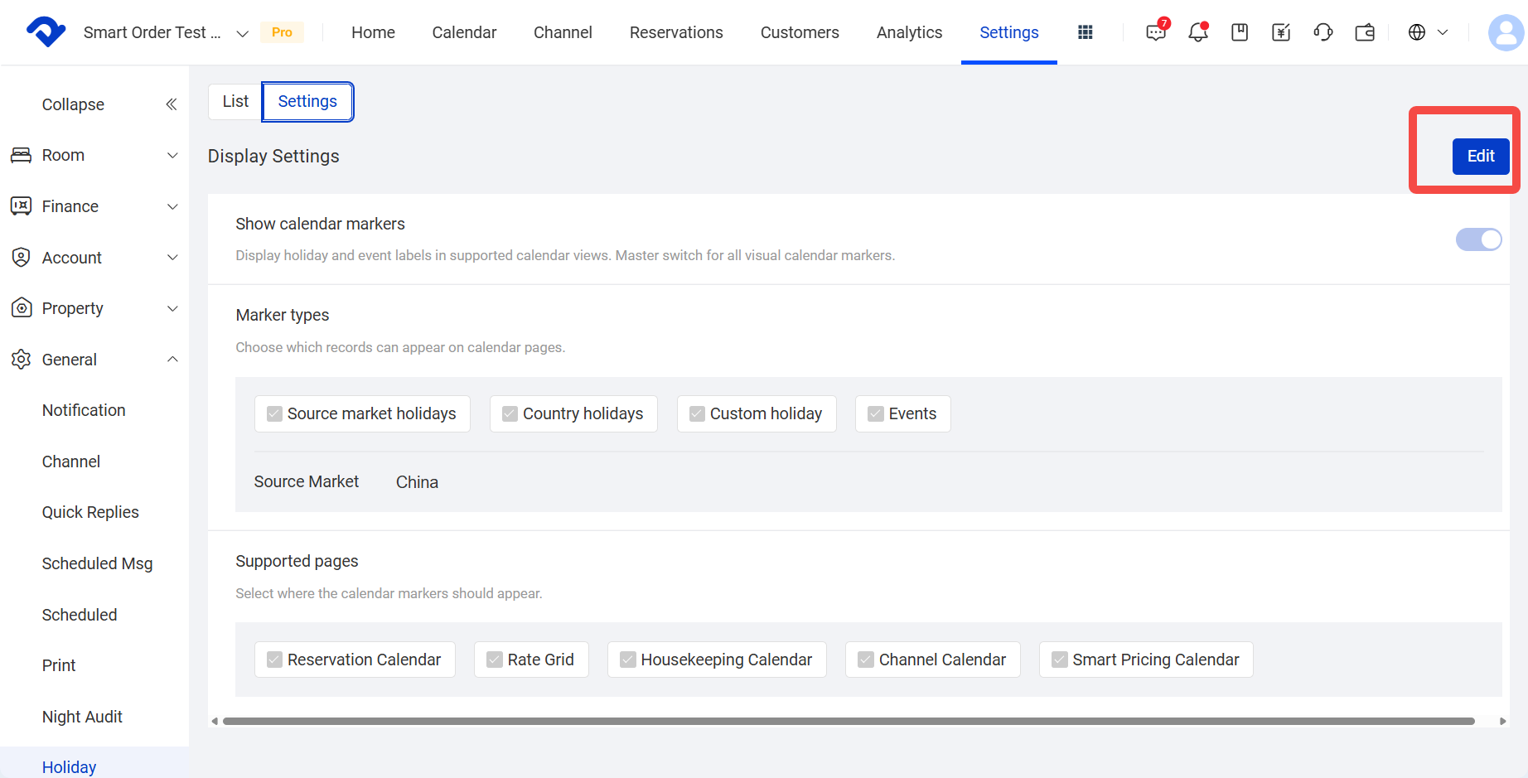Open Quick Replies in sidebar
This screenshot has height=778, width=1528.
(90, 512)
